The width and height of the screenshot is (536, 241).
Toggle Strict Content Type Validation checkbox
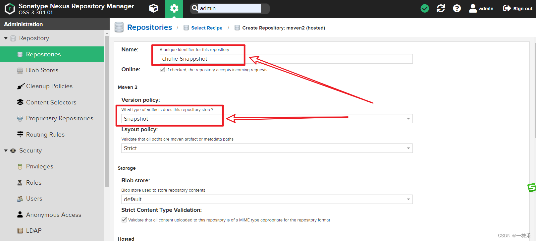click(124, 220)
